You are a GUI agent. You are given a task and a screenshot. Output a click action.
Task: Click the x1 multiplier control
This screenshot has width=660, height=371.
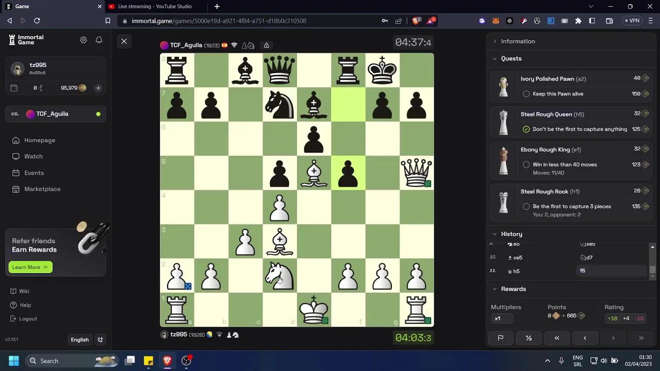tap(502, 318)
